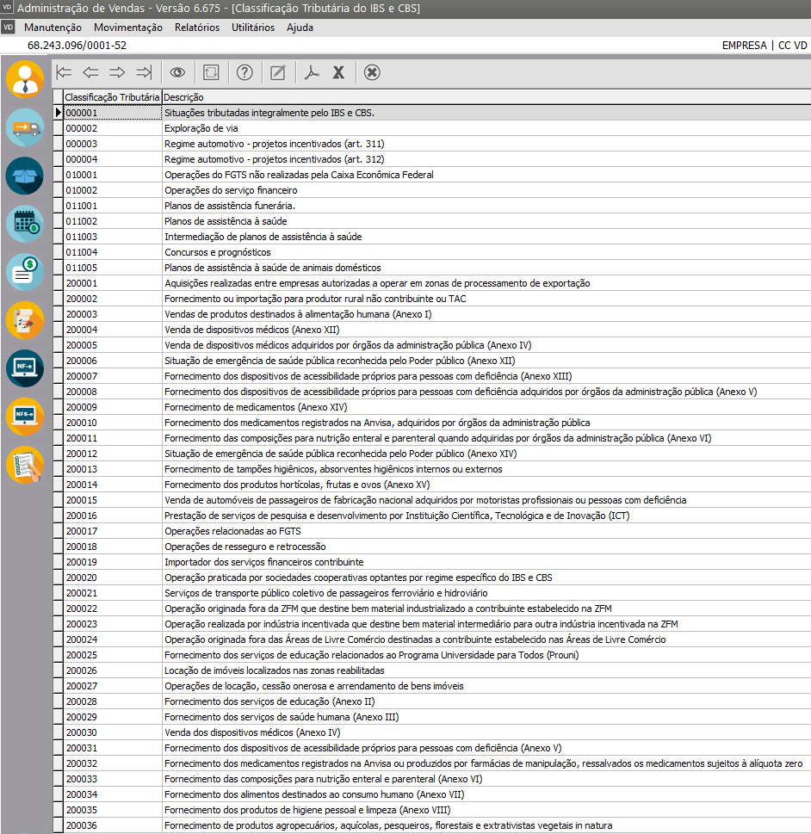Open the Manutenção menu

pyautogui.click(x=53, y=28)
